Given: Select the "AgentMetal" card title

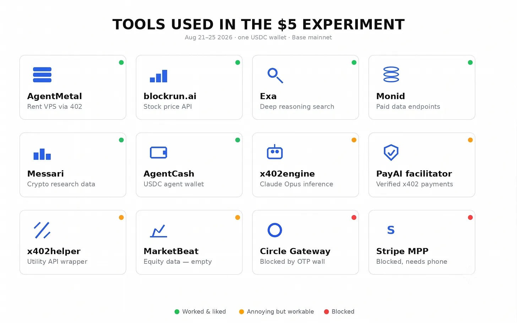Looking at the screenshot, I should (55, 96).
